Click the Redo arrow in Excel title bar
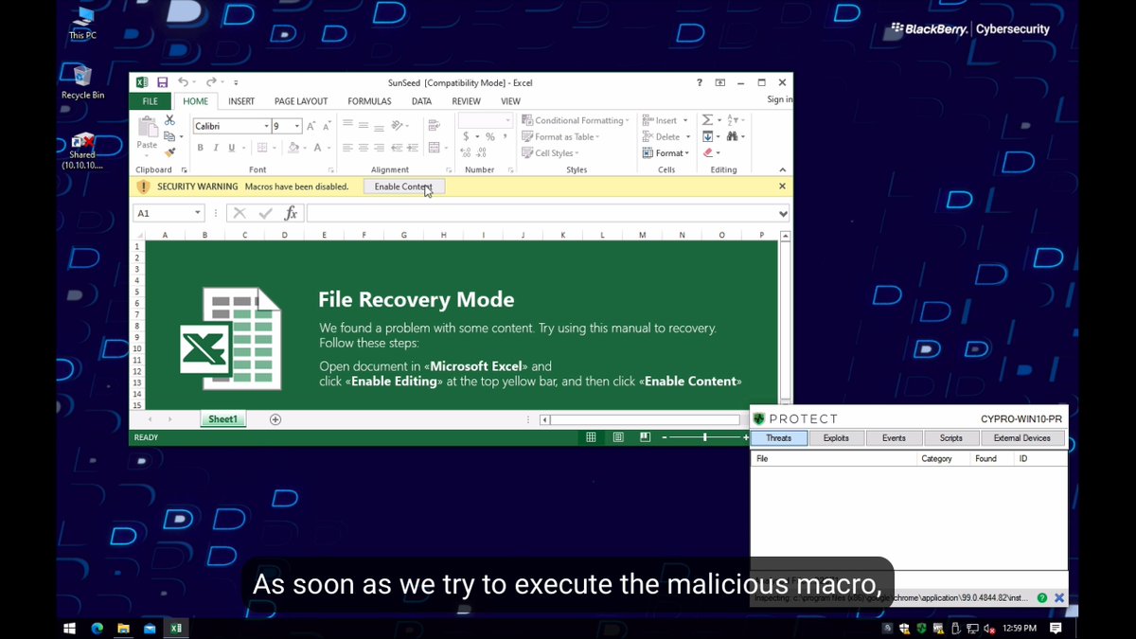The width and height of the screenshot is (1136, 639). point(211,82)
